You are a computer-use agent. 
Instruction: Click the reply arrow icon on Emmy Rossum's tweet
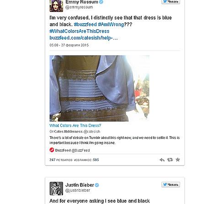coord(162,160)
